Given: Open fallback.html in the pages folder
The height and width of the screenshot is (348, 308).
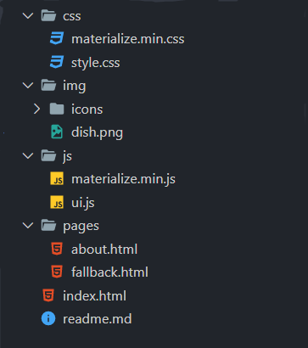Looking at the screenshot, I should pos(109,272).
